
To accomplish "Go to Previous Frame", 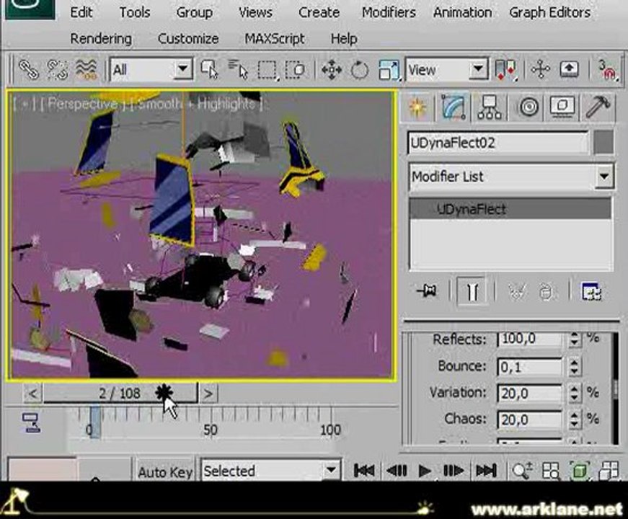I will coord(397,471).
